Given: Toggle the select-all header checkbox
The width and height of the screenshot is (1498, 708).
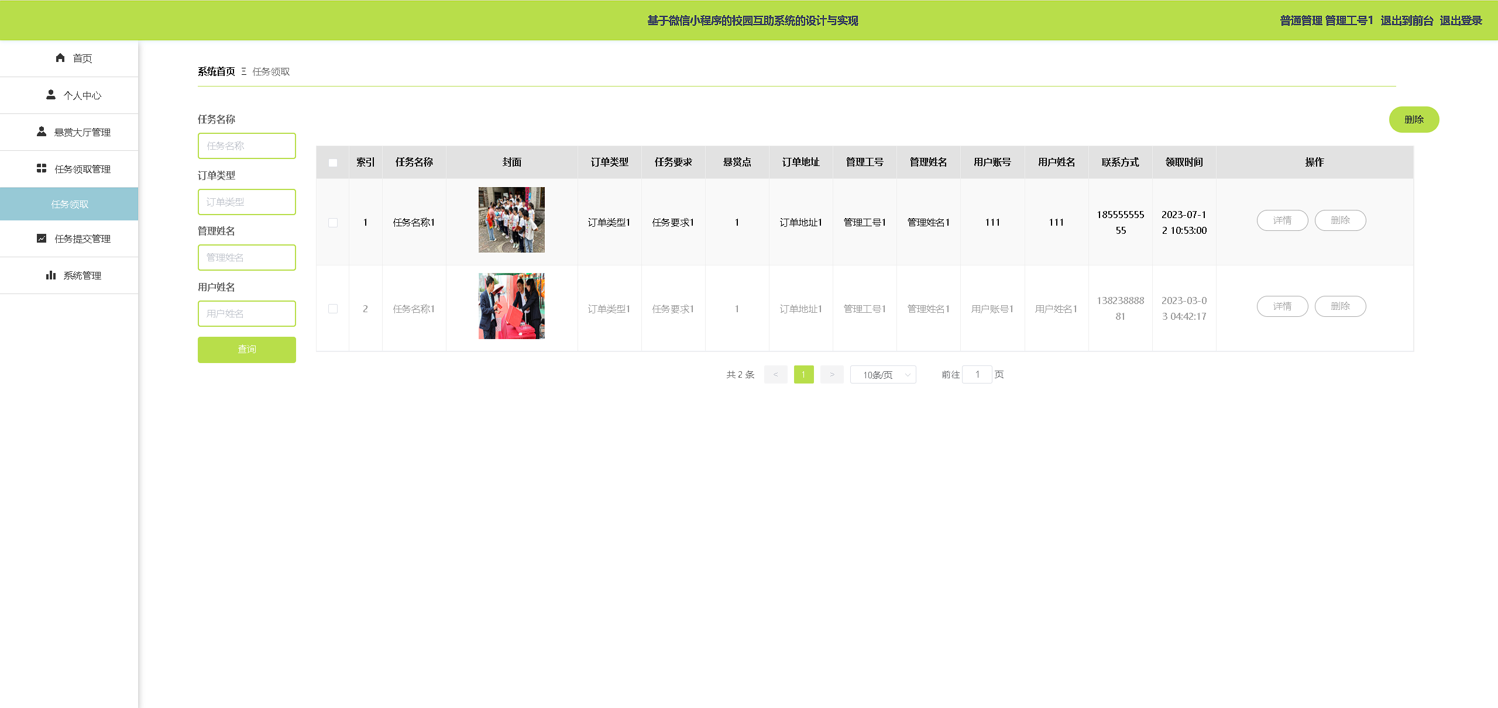Looking at the screenshot, I should click(x=333, y=163).
